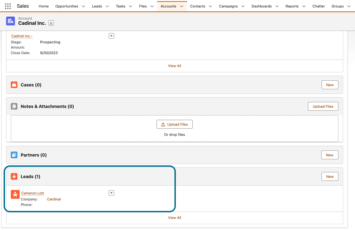The height and width of the screenshot is (230, 355).
Task: Open the action menu for Cadinal Inc.- opportunity
Action: pyautogui.click(x=111, y=36)
